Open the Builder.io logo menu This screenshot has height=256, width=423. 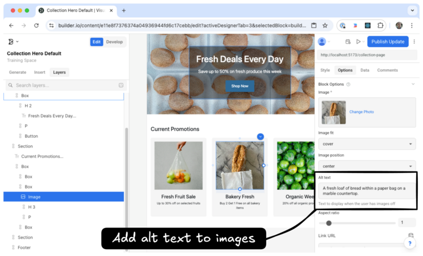pyautogui.click(x=11, y=42)
